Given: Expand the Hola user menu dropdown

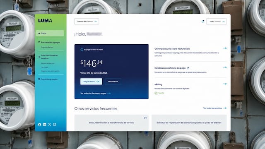Looking at the screenshot, I should coord(216,22).
